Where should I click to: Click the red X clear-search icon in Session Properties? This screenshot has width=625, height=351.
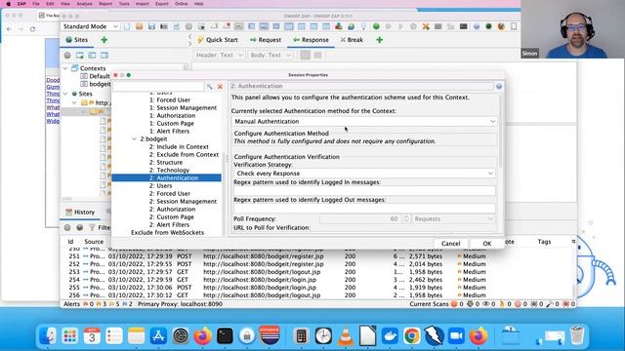click(x=220, y=87)
